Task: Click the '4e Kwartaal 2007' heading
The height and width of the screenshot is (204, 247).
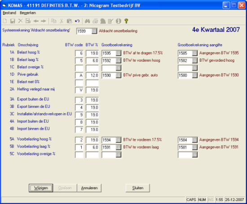Action: coord(216,30)
